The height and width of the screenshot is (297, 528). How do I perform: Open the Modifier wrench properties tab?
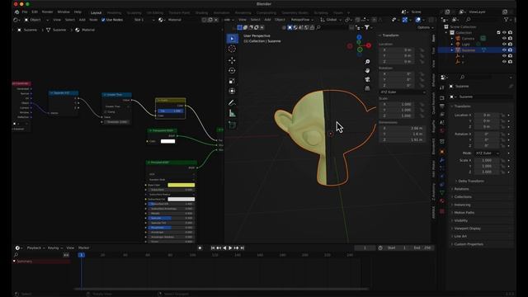(442, 160)
